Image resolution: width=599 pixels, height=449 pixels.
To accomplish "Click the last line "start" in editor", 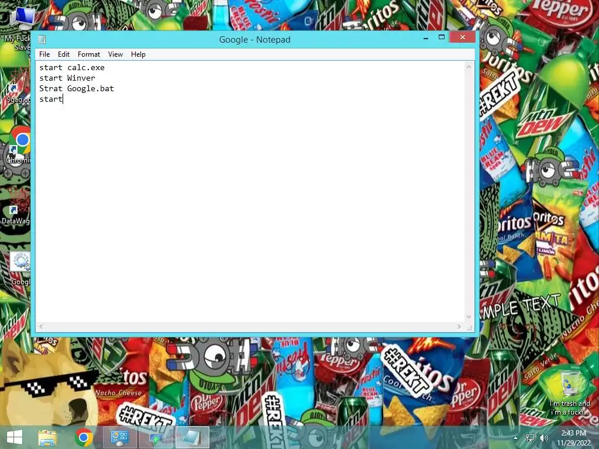I will coord(50,99).
